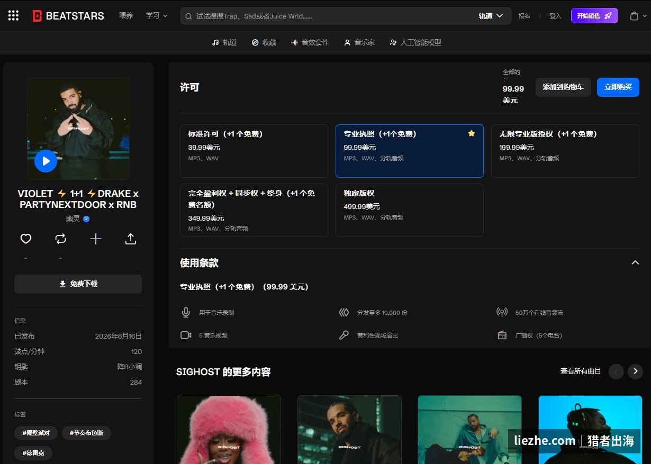This screenshot has width=651, height=464.
Task: Click the VIOLET track cover artwork
Action: 78,129
